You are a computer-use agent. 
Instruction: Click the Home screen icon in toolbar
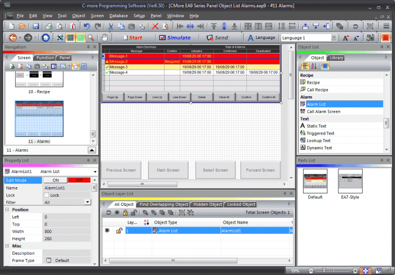coord(46,37)
